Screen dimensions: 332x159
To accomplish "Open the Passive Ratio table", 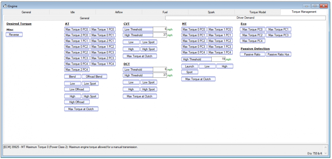I will 252,54.
